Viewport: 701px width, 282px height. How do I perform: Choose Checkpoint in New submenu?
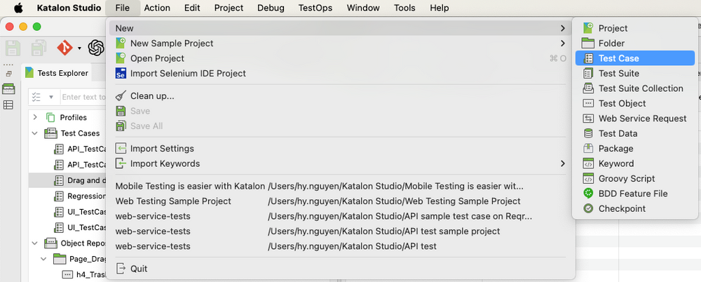click(635, 208)
